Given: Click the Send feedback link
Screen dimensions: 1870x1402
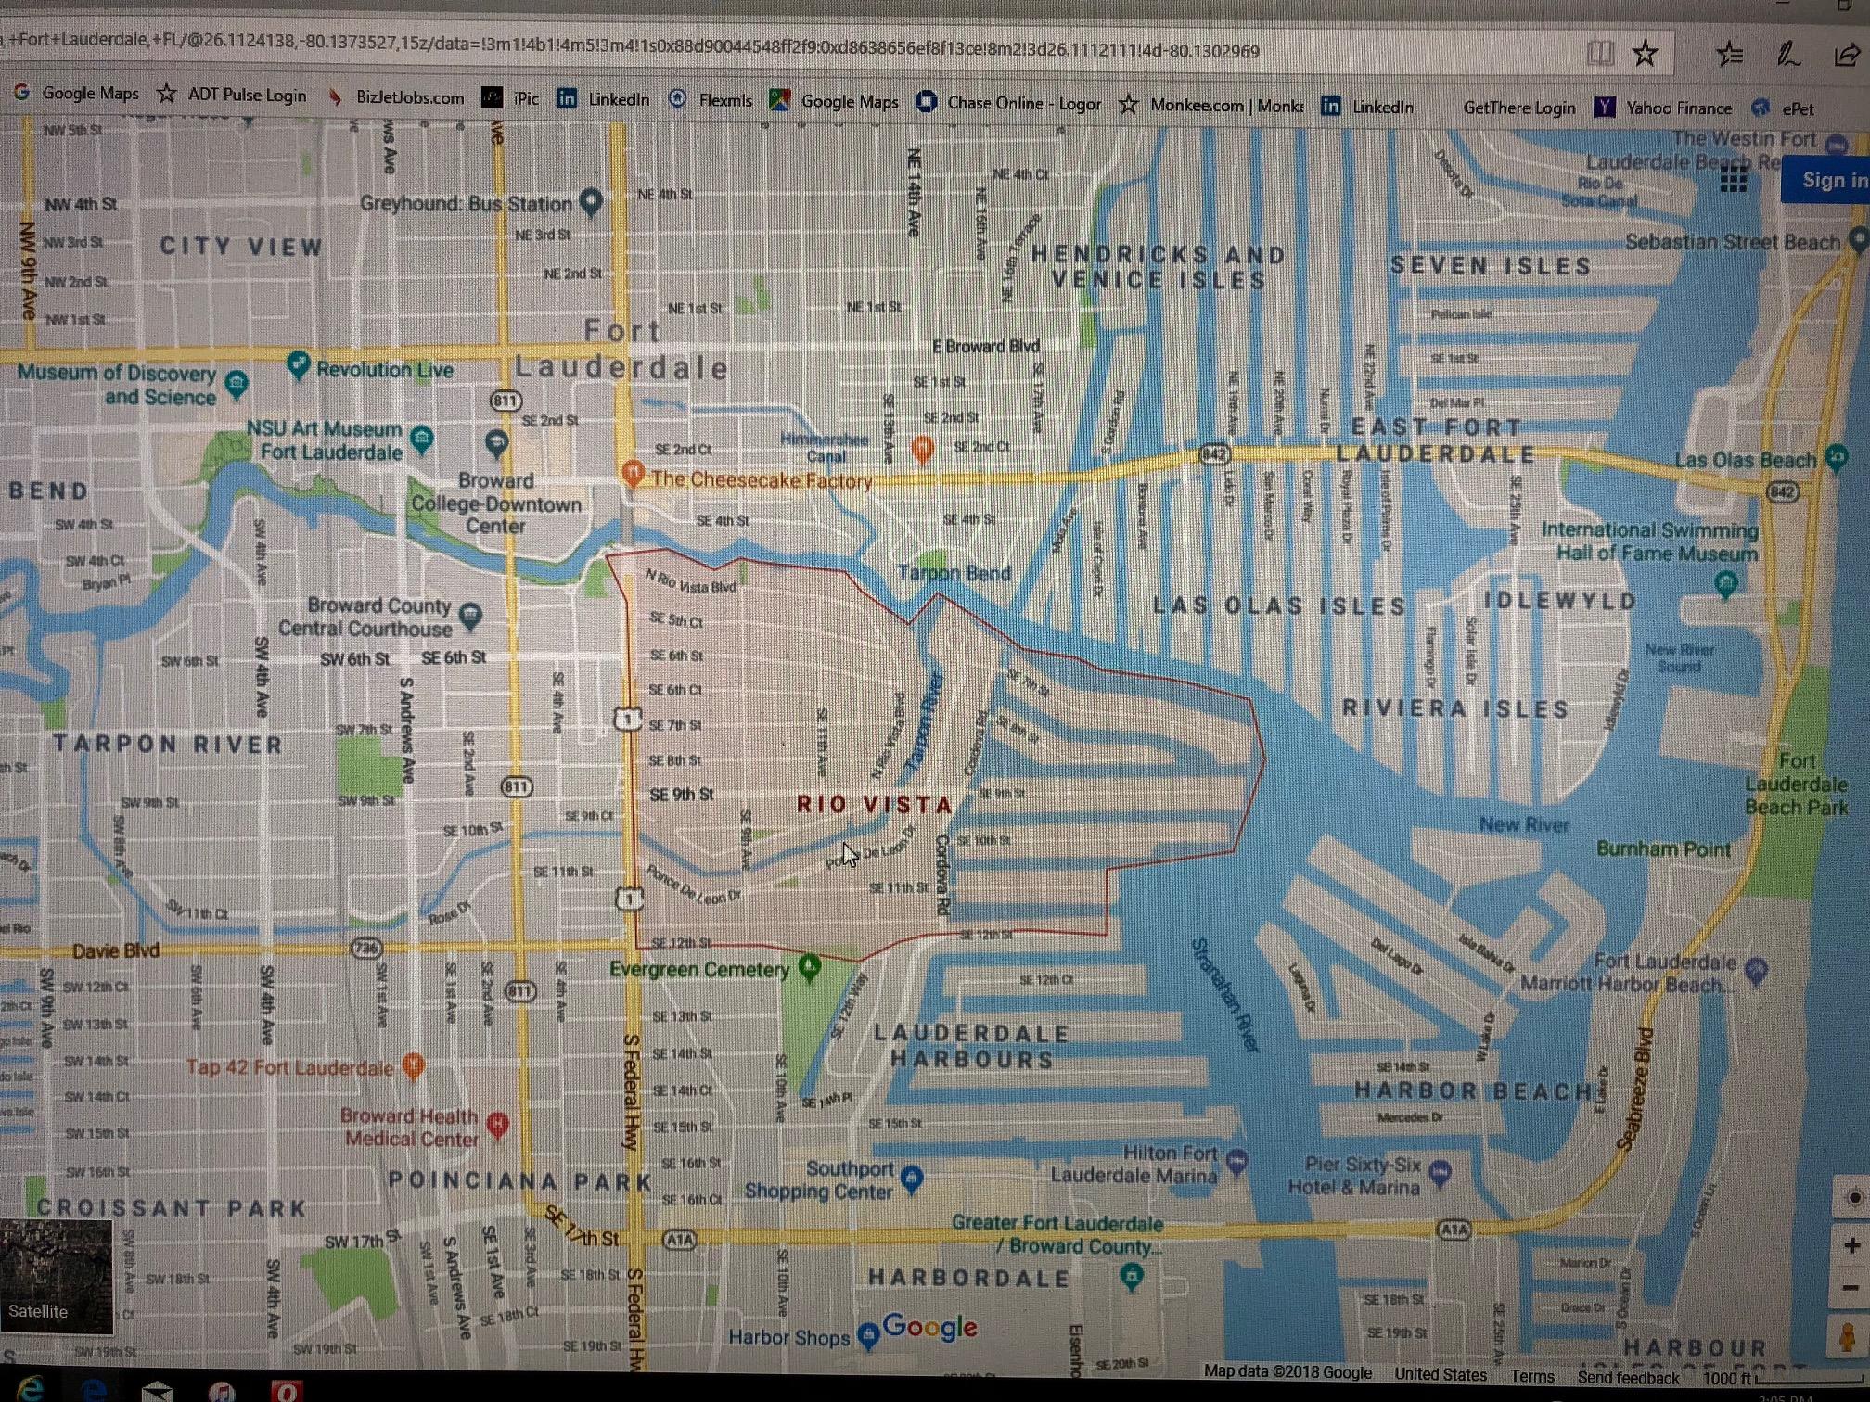Looking at the screenshot, I should point(1628,1377).
